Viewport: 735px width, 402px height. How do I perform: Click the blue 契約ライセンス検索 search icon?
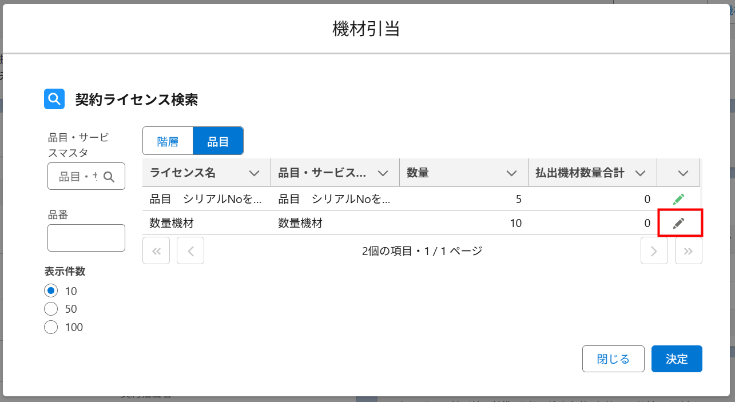[x=54, y=99]
